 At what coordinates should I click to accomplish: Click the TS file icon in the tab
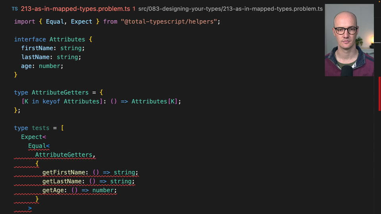tap(14, 9)
